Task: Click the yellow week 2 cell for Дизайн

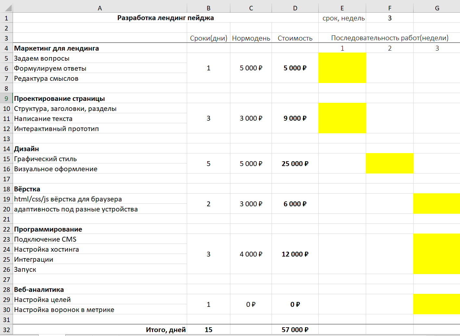Action: [390, 163]
